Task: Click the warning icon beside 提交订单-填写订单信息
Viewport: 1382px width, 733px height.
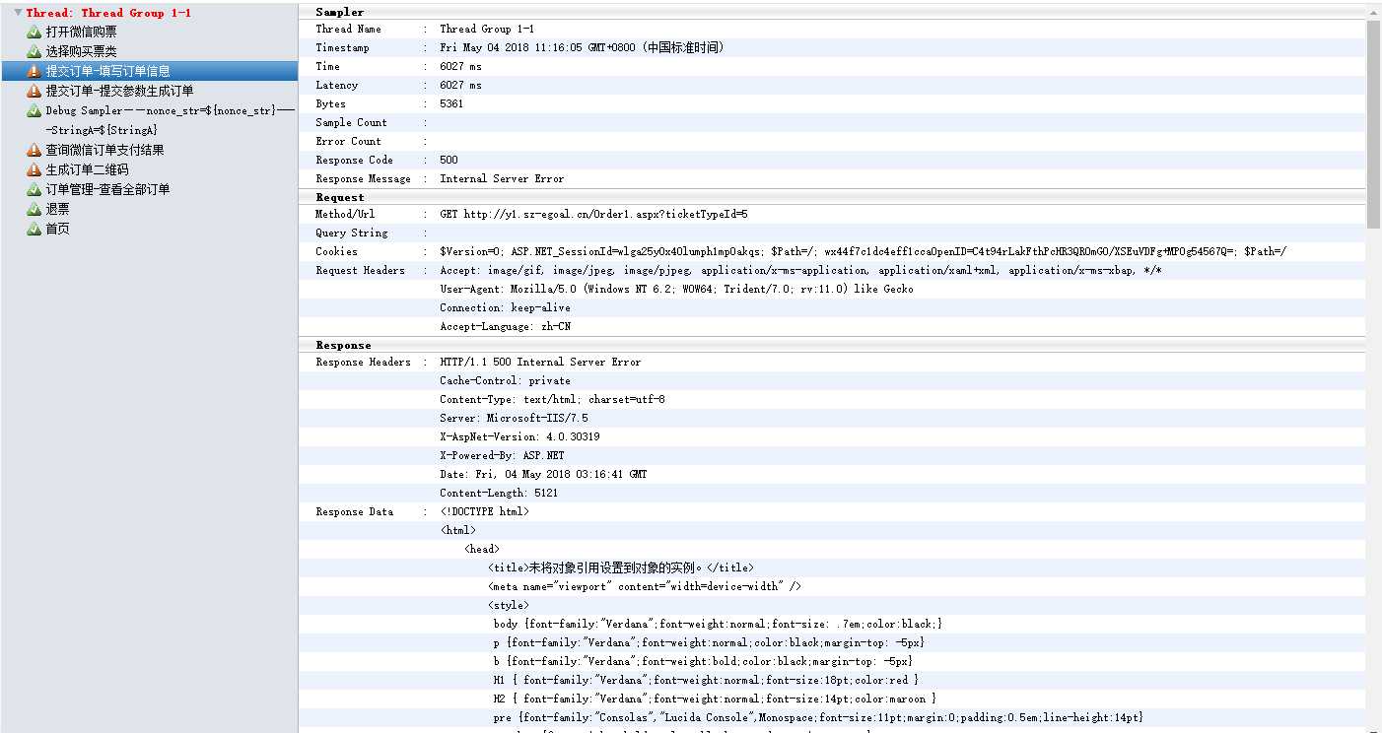Action: pos(35,71)
